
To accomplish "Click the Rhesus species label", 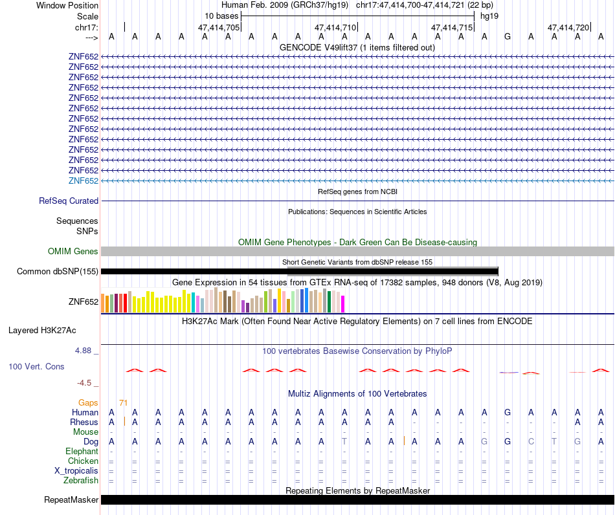I will 84,422.
